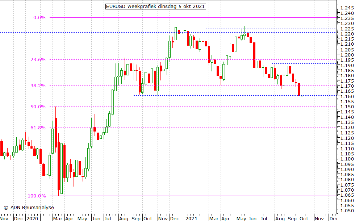Click the 1.220 price axis label
This screenshot has height=221, width=355.
tap(347, 34)
